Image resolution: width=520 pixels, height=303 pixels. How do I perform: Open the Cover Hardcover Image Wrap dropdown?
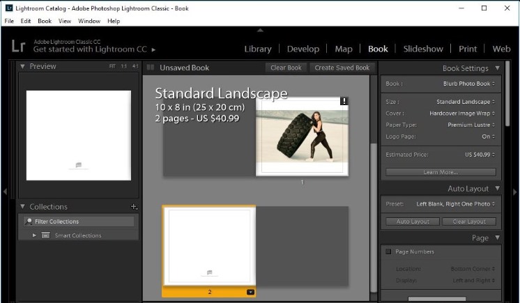pos(462,114)
